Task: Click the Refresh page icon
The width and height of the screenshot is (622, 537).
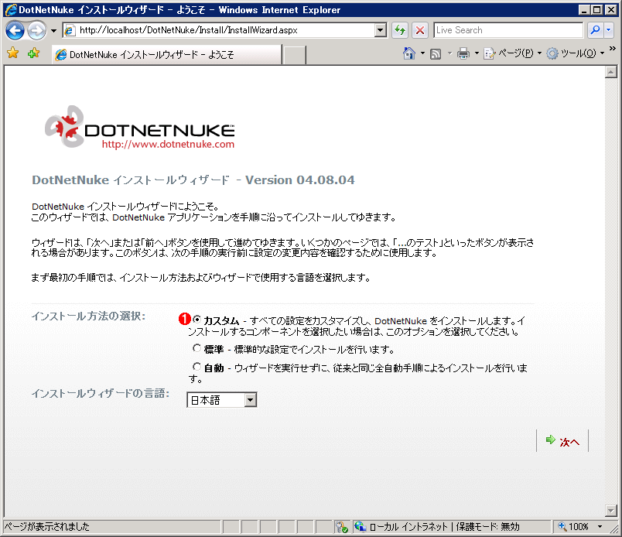Action: [x=400, y=30]
